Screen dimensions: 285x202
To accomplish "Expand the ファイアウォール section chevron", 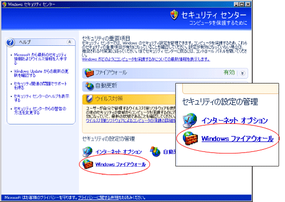I will (x=243, y=73).
